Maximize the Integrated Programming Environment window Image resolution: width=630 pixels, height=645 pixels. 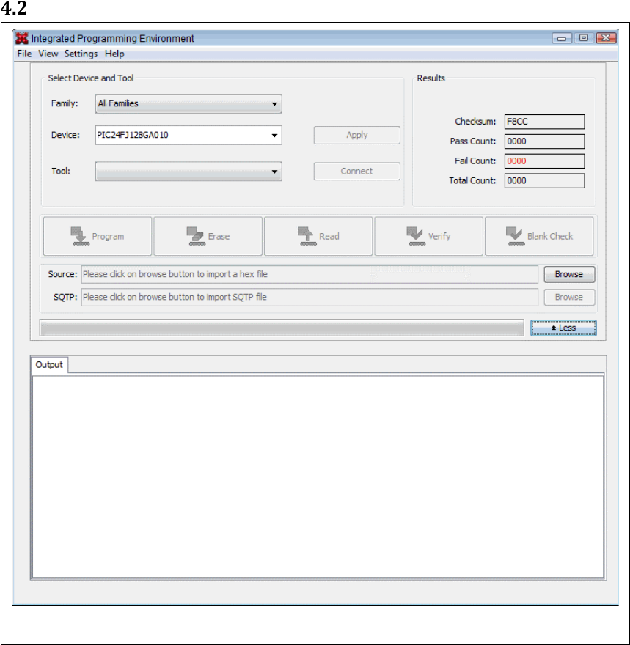pyautogui.click(x=584, y=38)
